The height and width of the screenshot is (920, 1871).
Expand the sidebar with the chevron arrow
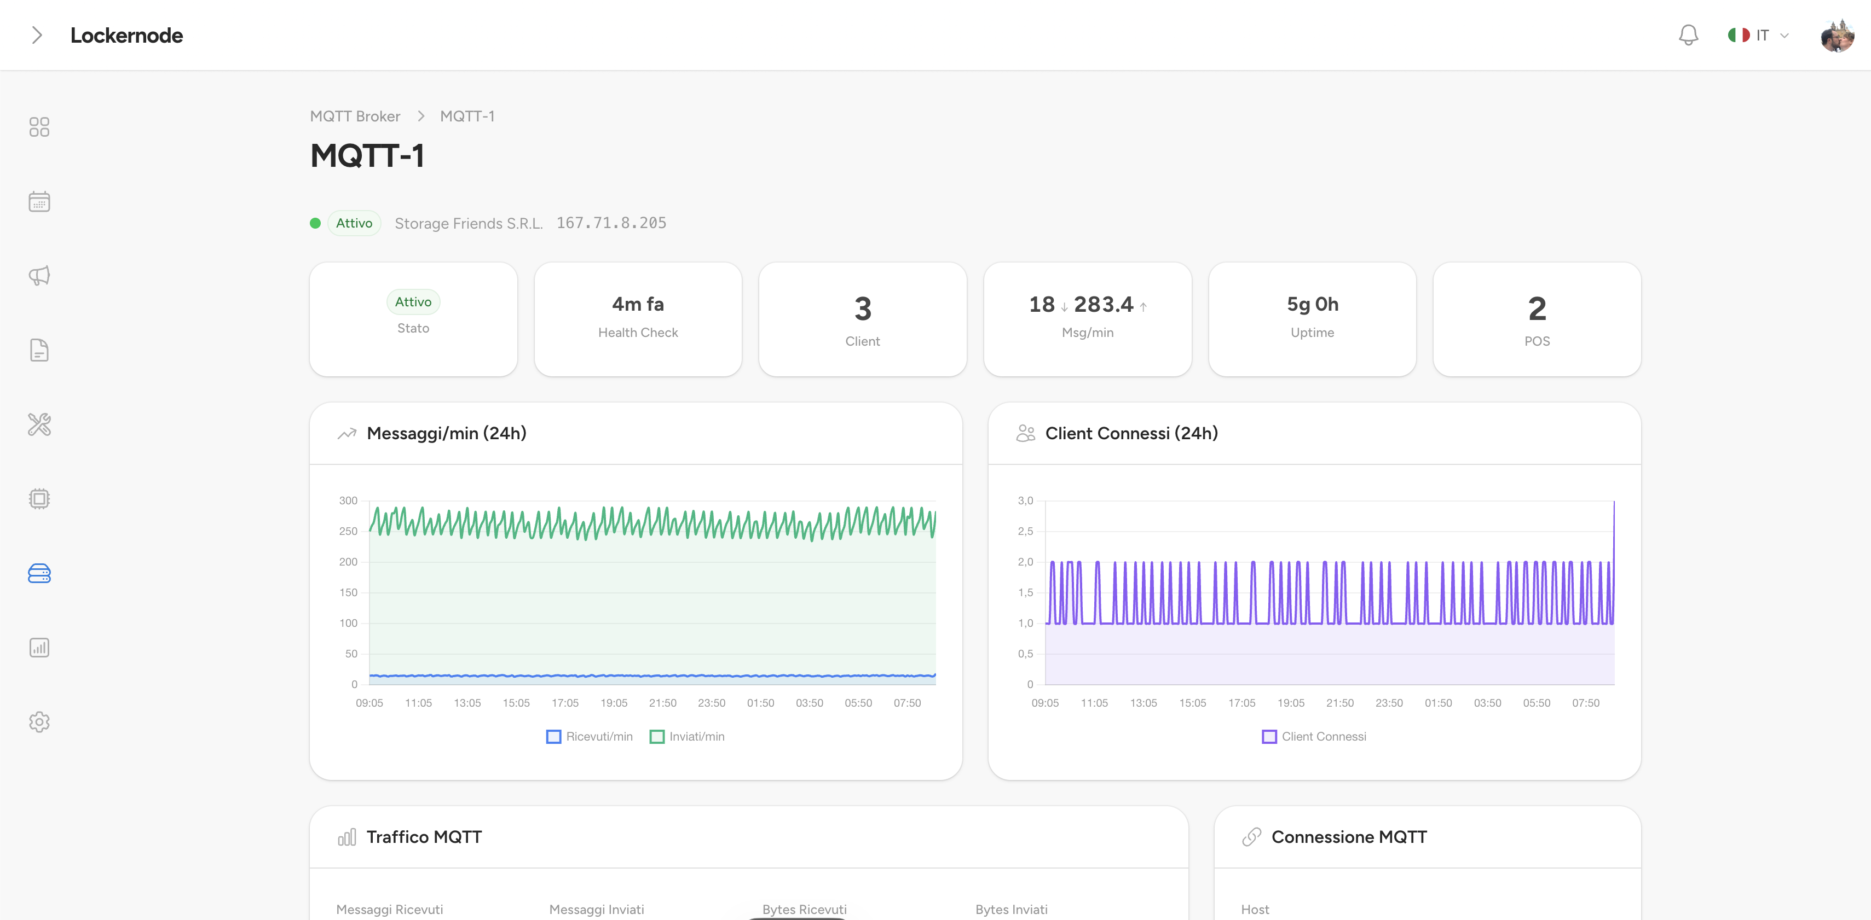pyautogui.click(x=37, y=35)
